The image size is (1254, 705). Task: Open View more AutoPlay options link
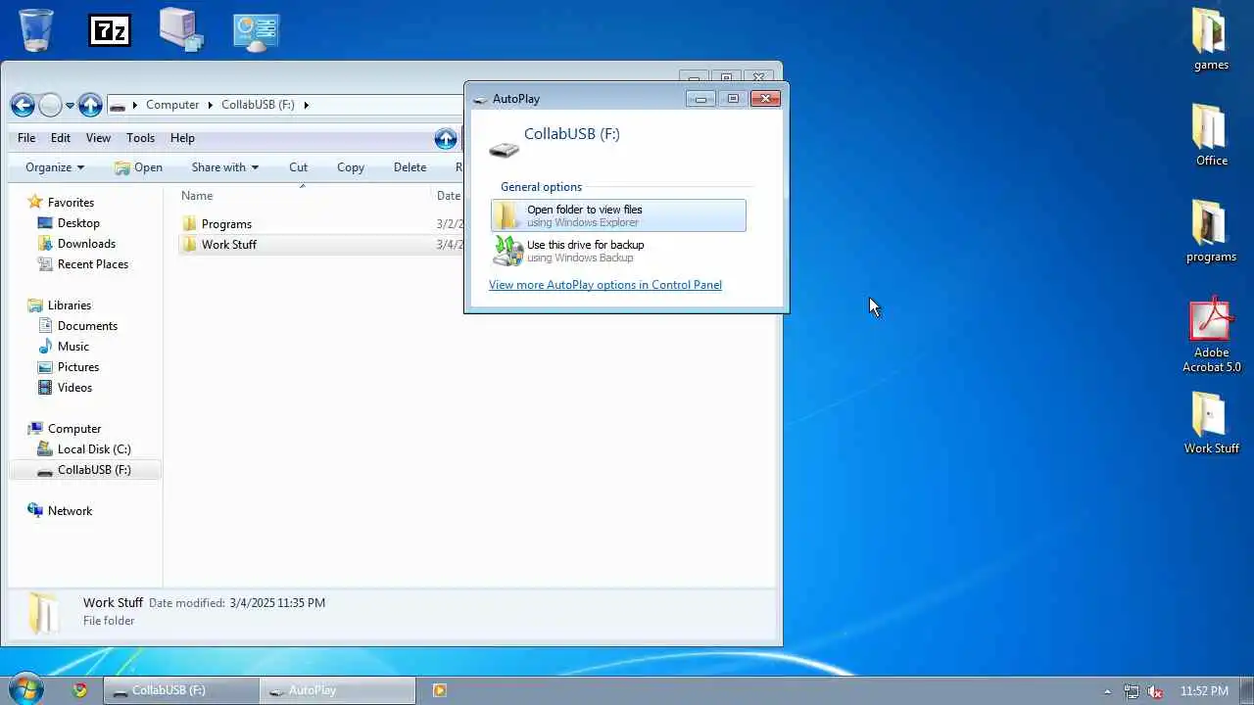click(x=605, y=285)
